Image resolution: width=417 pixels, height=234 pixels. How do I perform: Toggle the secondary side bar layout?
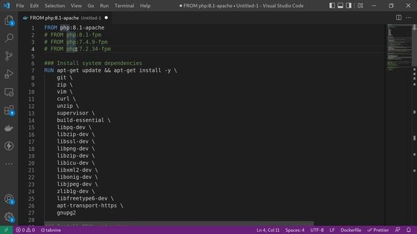coord(349,6)
